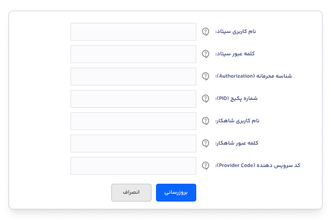Screen dimensions: 331x220
Task: Open help tooltip icon for Authorization field
Action: (x=205, y=76)
